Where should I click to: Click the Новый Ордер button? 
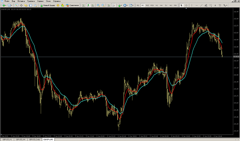[x=48, y=5]
